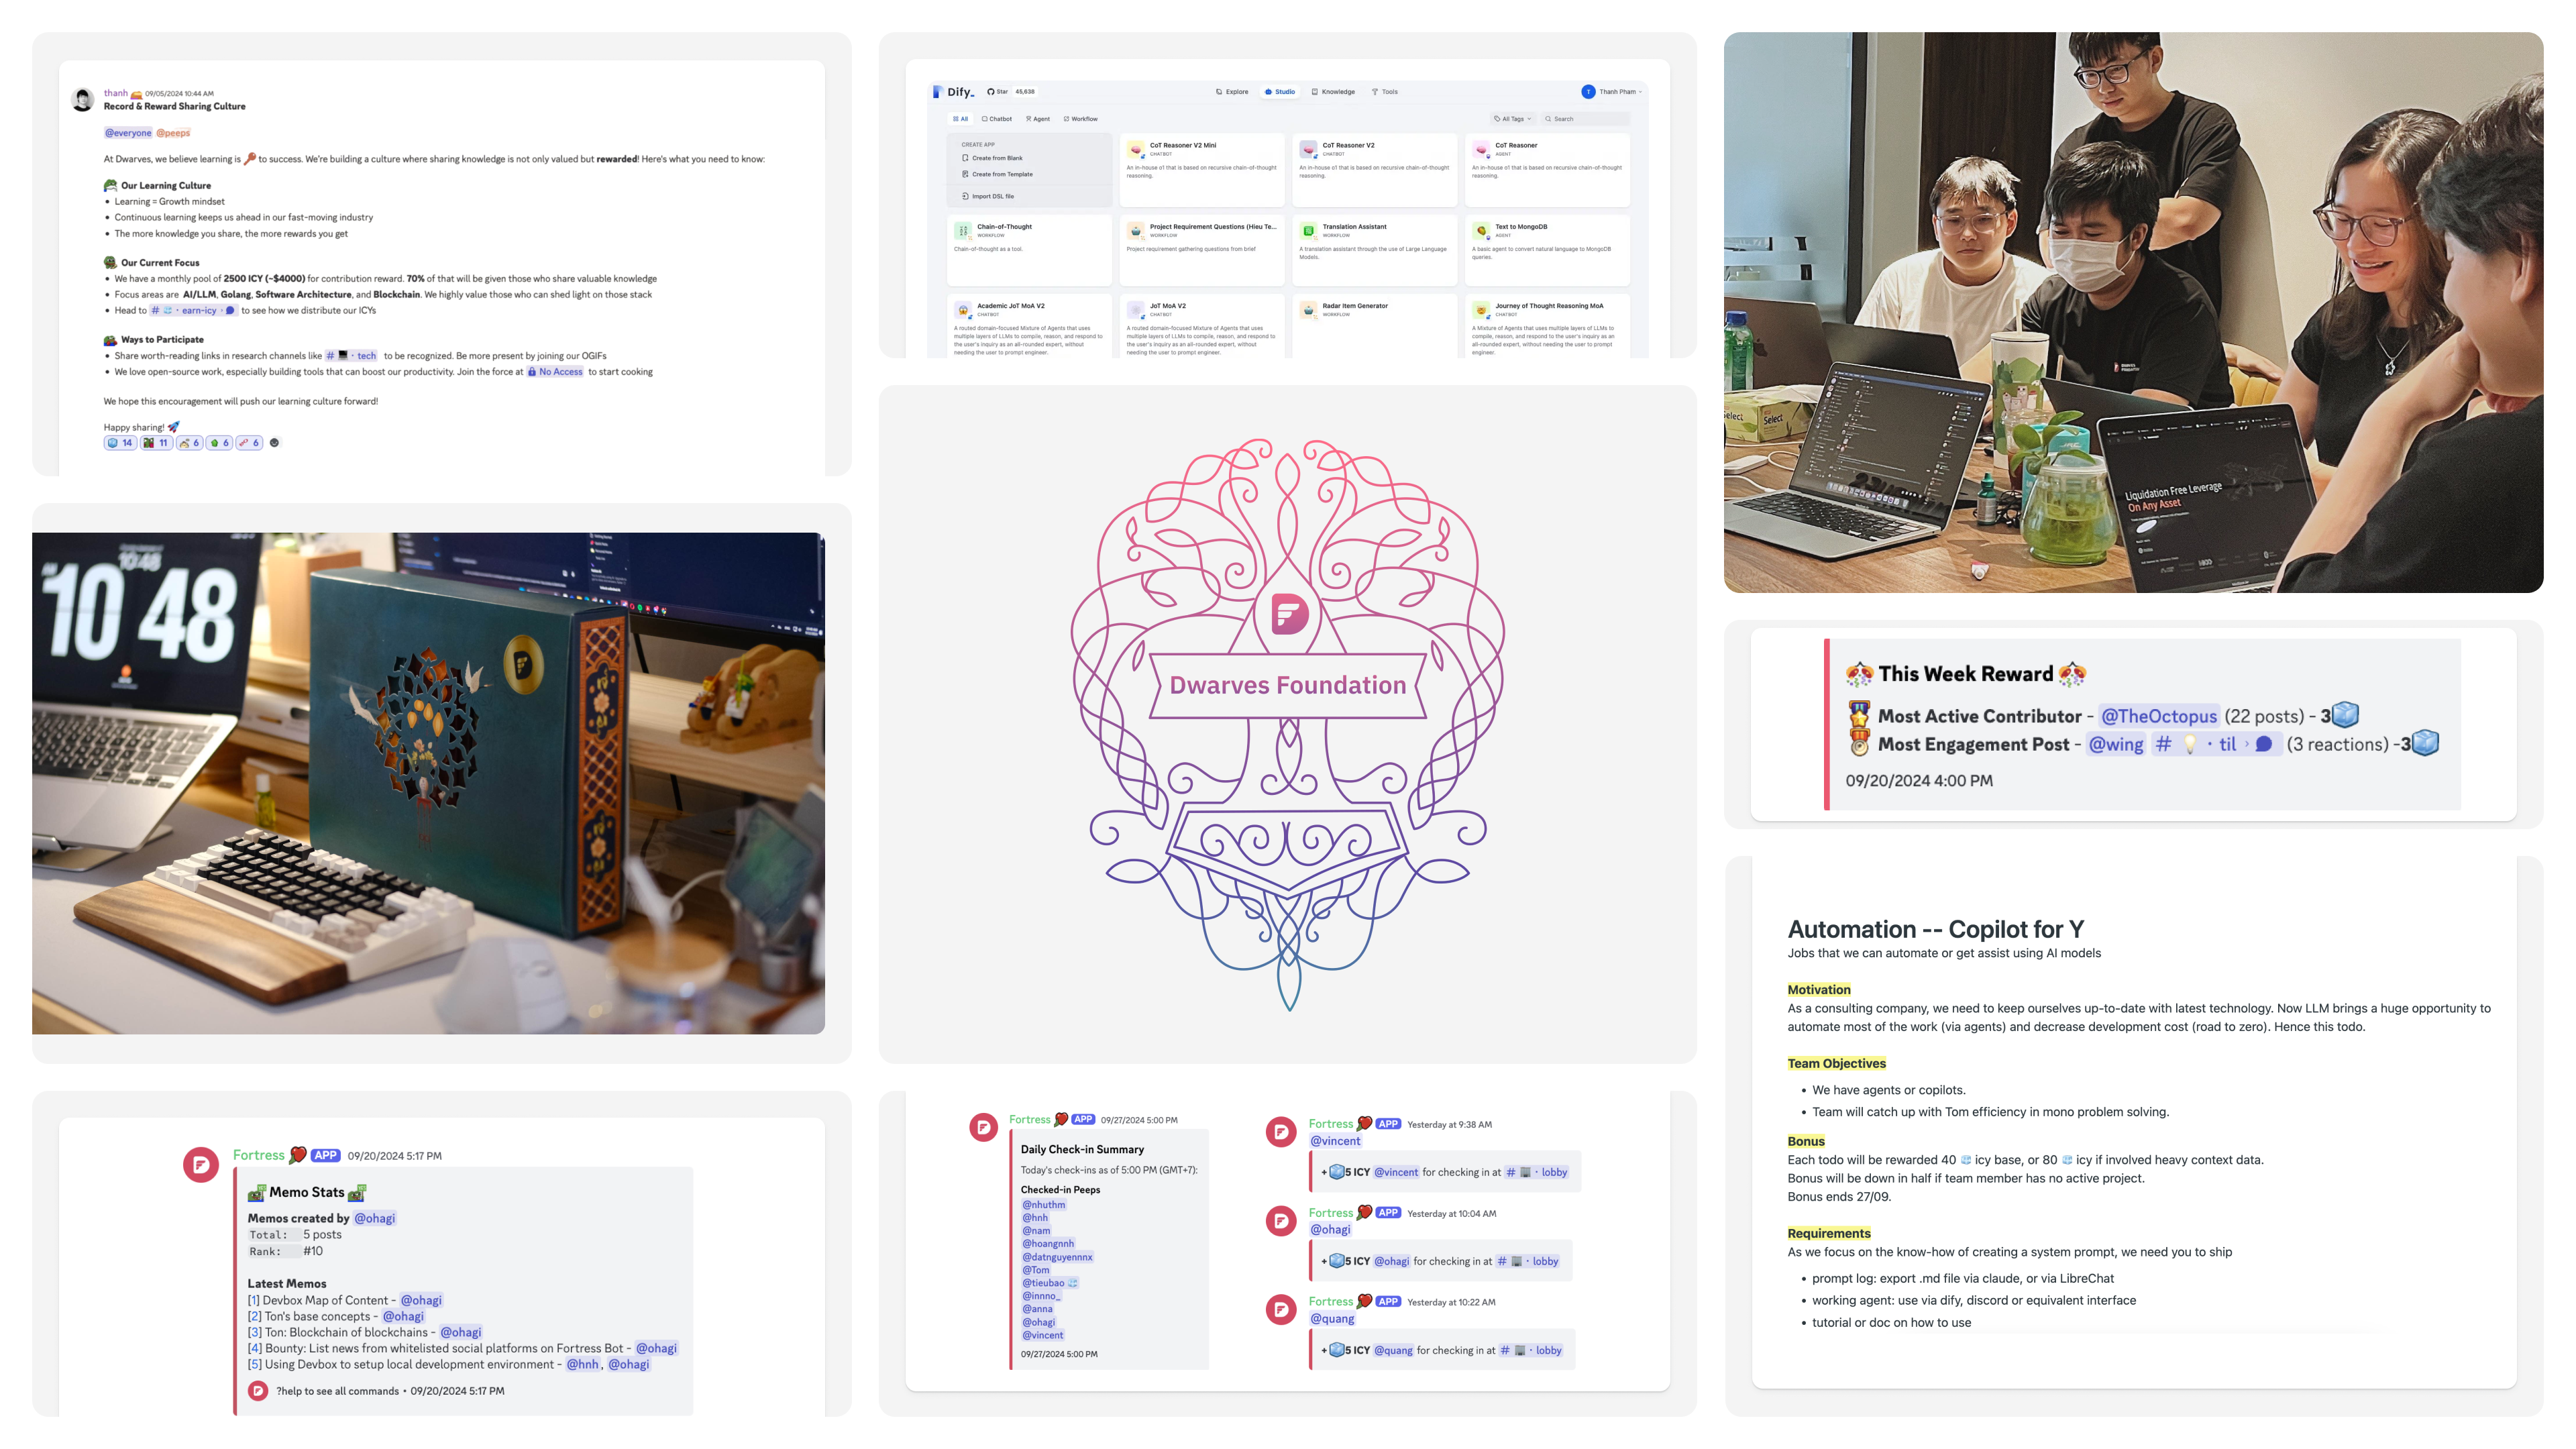Click the @wing mention in This Week Reward

(2116, 744)
